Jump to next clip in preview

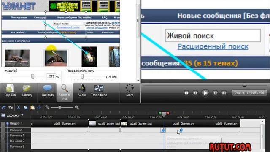click(x=224, y=93)
